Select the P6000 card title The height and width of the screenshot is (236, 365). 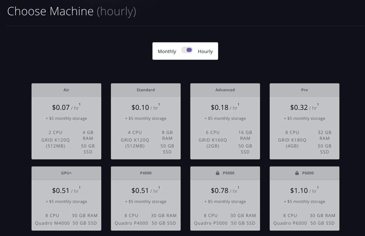(308, 173)
